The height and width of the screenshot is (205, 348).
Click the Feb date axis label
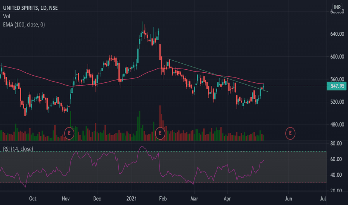pyautogui.click(x=163, y=198)
